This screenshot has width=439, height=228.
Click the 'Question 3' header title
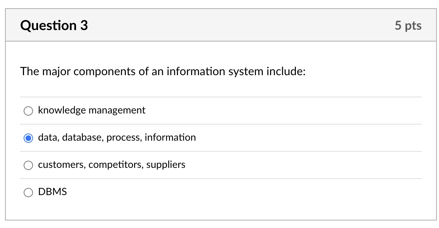54,25
